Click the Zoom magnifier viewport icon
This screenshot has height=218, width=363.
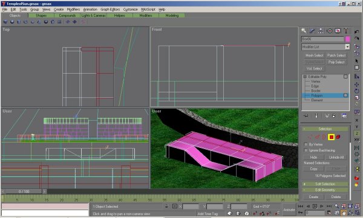[336, 206]
